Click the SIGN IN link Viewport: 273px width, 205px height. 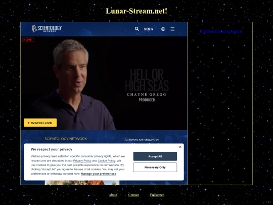[149, 29]
